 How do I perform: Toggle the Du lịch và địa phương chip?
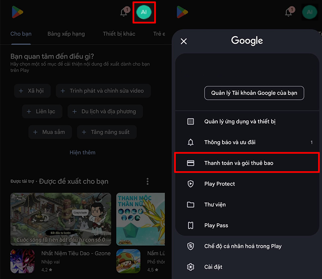pos(105,112)
